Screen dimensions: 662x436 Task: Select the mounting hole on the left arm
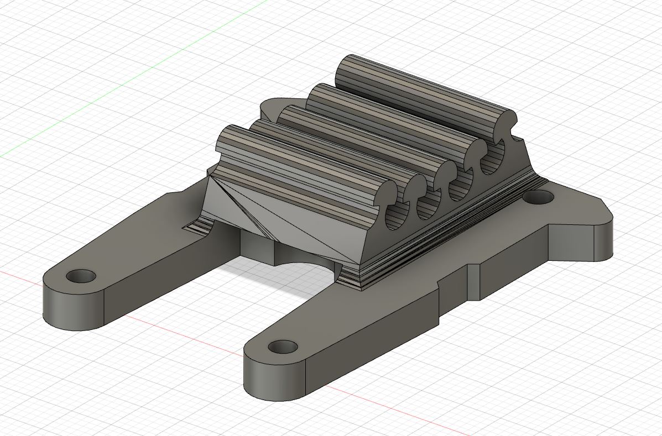[x=81, y=277]
